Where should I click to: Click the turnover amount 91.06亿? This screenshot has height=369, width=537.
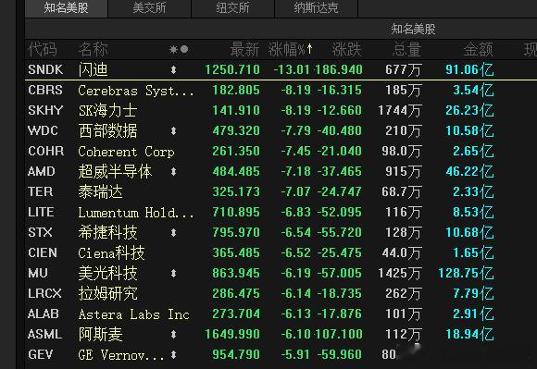pyautogui.click(x=469, y=69)
